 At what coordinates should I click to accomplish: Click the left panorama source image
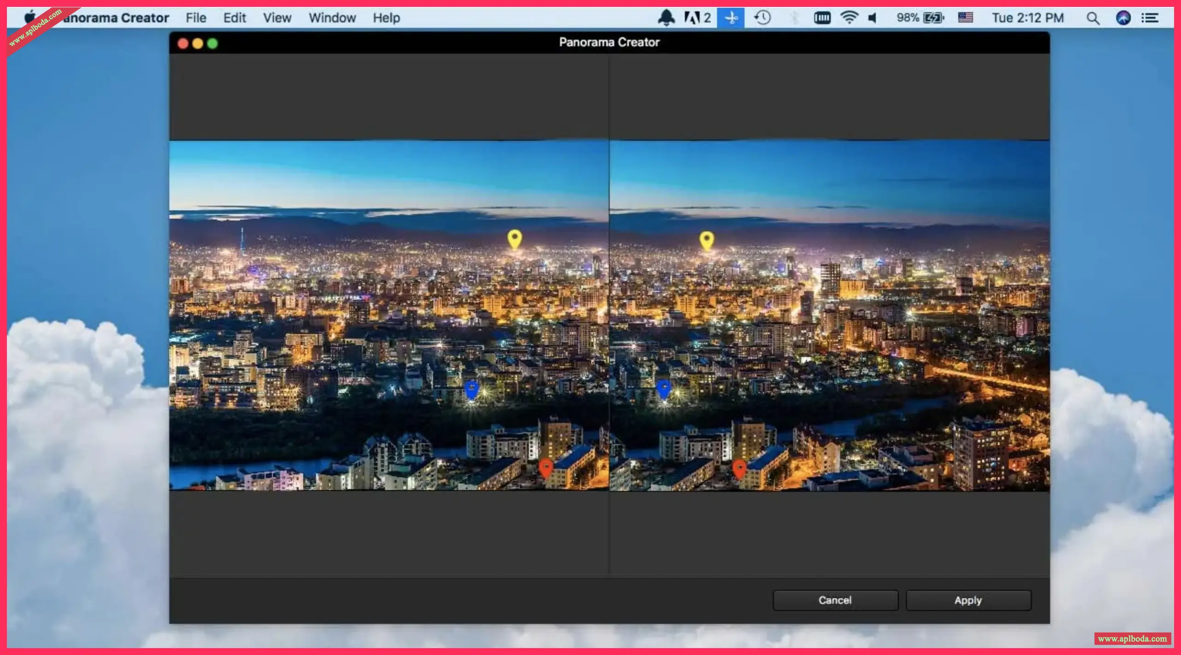(x=389, y=315)
